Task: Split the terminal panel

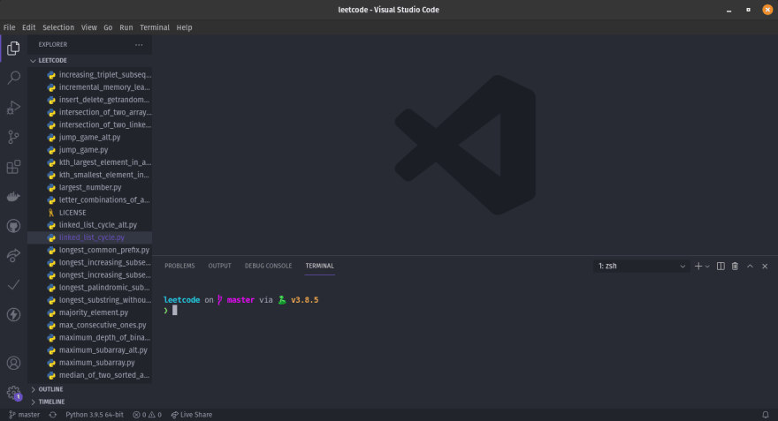Action: pyautogui.click(x=721, y=266)
